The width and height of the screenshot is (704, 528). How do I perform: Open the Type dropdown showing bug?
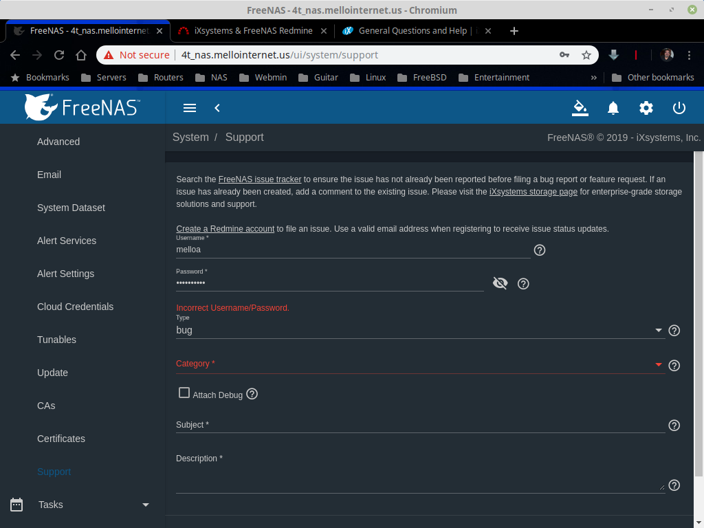click(420, 331)
